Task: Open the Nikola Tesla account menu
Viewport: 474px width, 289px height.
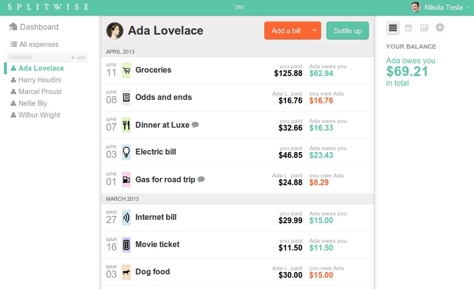Action: point(440,7)
